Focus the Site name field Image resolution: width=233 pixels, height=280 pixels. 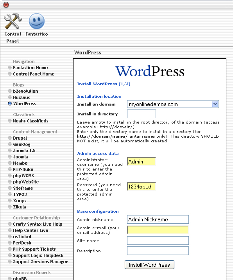click(x=158, y=241)
